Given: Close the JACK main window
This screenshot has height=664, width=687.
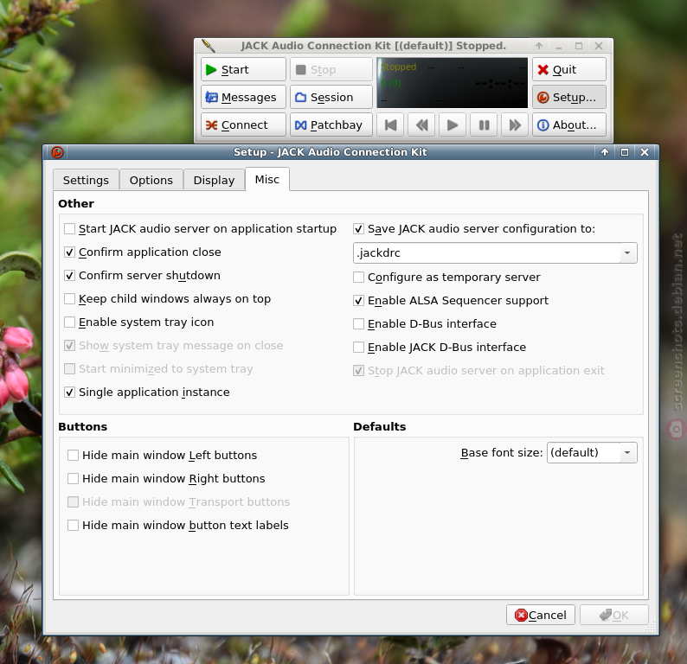Looking at the screenshot, I should [599, 46].
